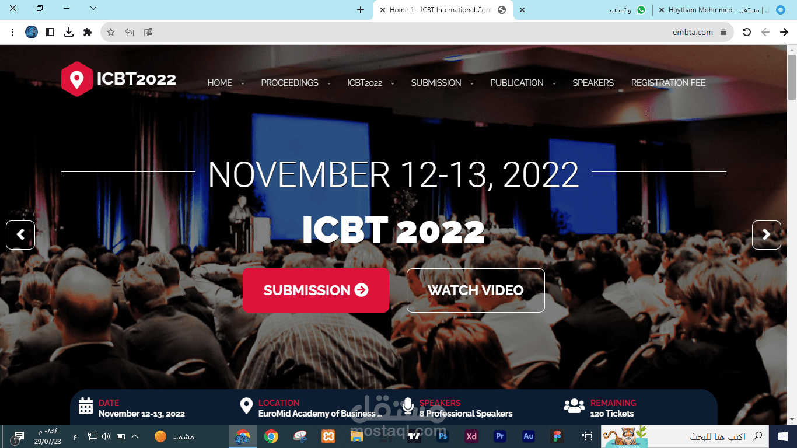Open Photoshop from the taskbar
The image size is (797, 448).
(443, 436)
